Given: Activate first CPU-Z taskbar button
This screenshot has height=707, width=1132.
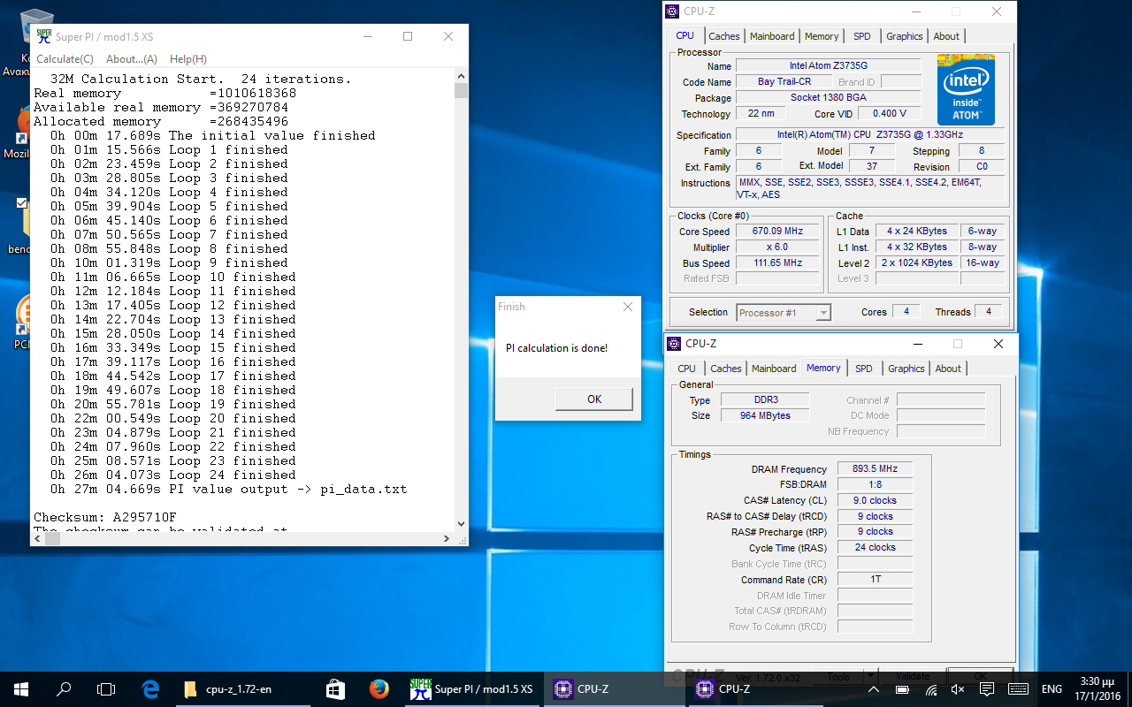Looking at the screenshot, I should click(614, 689).
